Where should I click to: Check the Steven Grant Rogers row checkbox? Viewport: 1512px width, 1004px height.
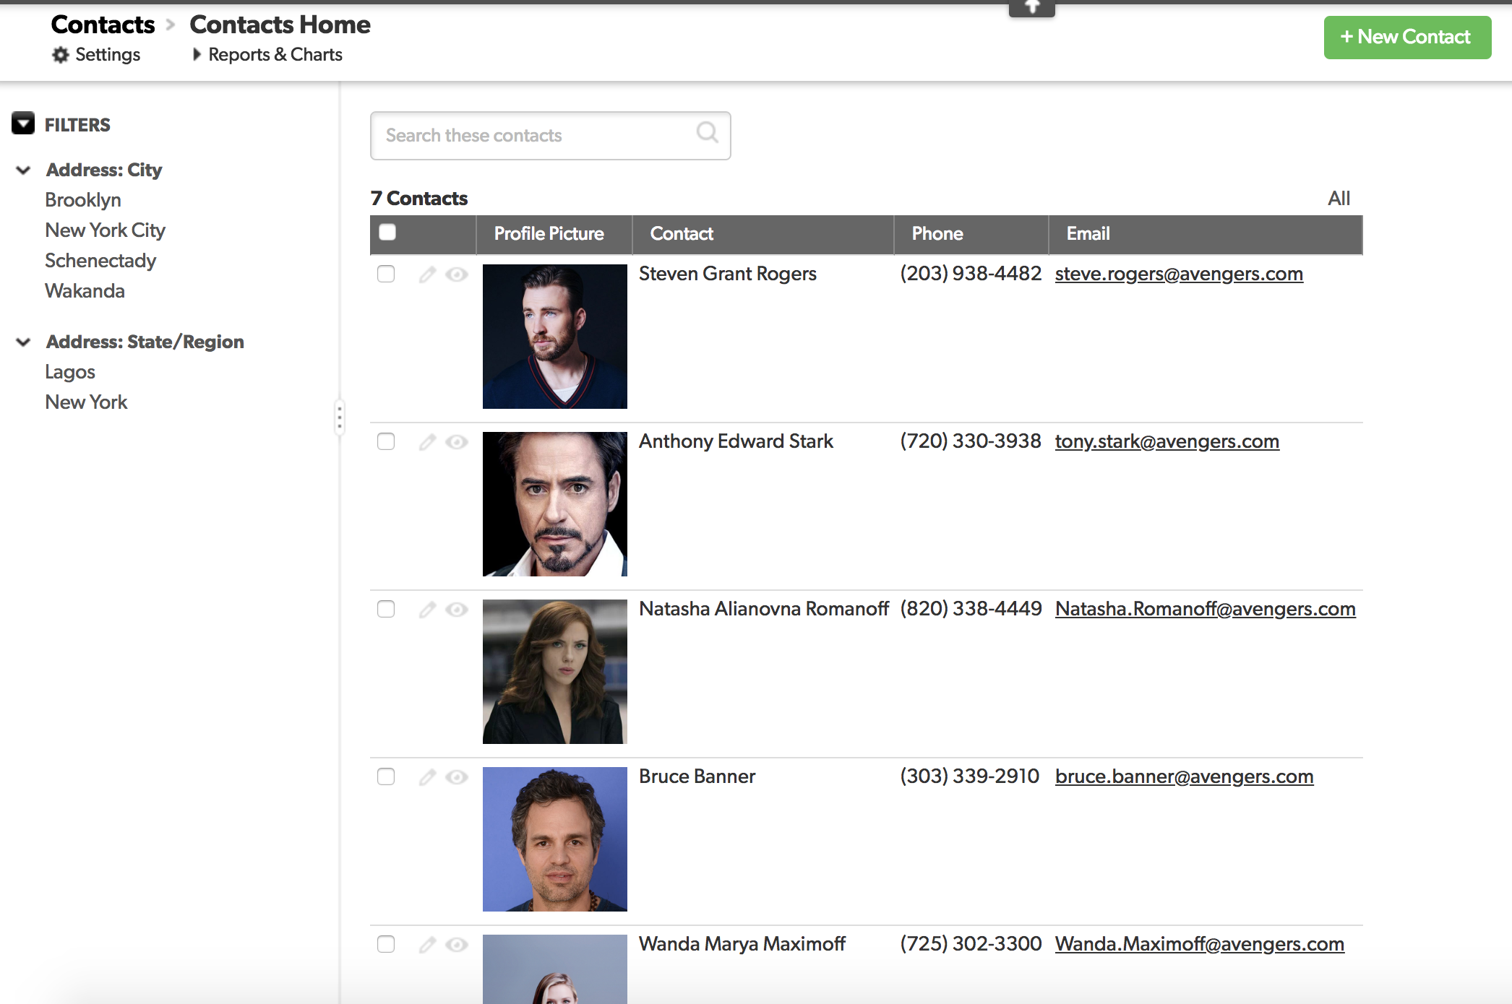386,274
